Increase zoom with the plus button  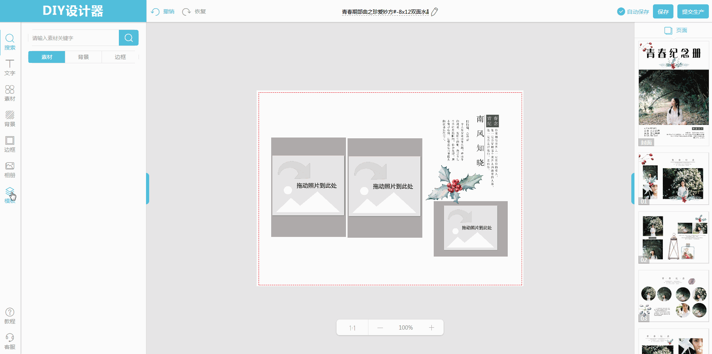point(431,328)
